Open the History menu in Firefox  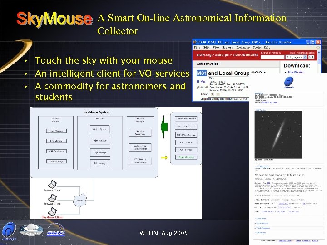[228, 48]
